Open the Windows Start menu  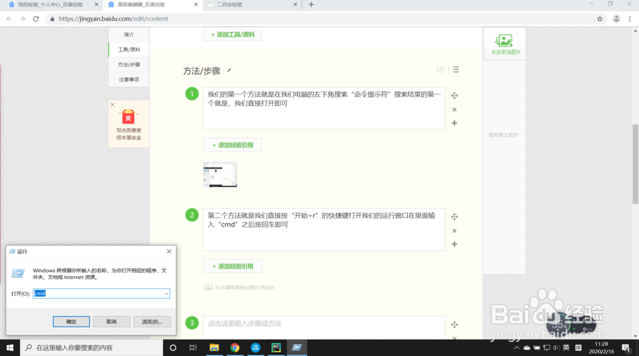coord(10,348)
